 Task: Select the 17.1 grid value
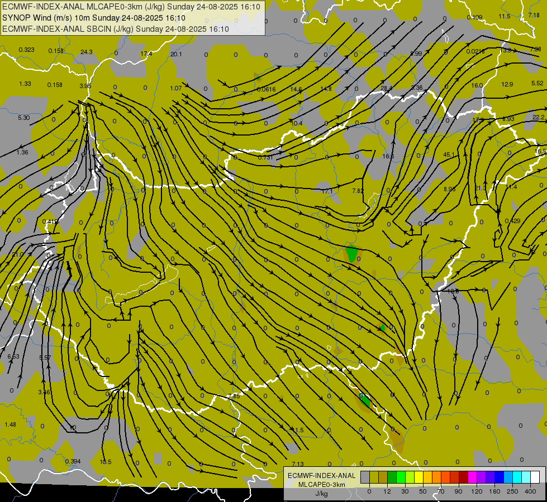pyautogui.click(x=327, y=191)
